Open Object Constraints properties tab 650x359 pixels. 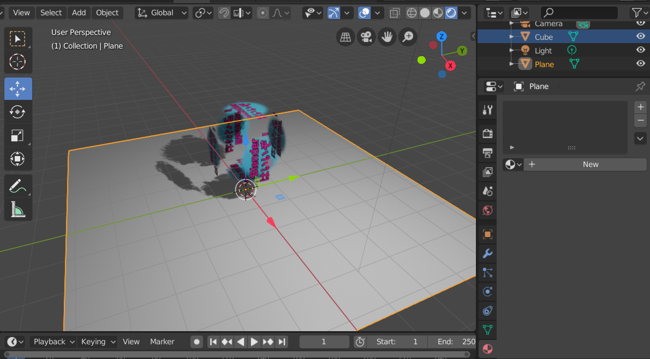pos(487,310)
